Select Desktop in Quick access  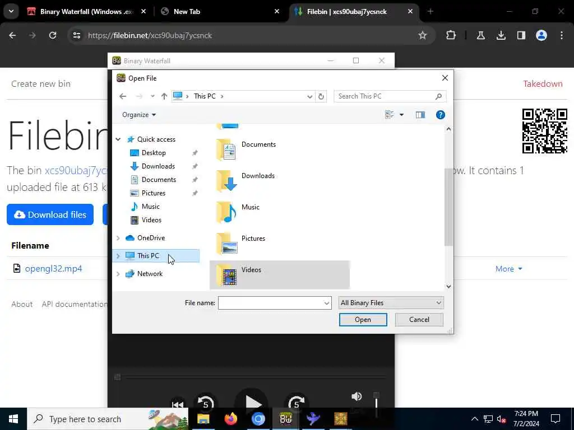click(154, 153)
